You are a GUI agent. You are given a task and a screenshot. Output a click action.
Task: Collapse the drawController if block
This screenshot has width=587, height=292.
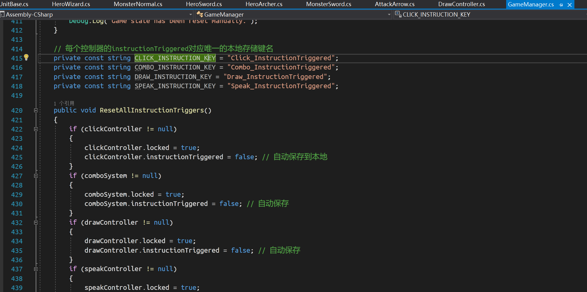(x=36, y=223)
